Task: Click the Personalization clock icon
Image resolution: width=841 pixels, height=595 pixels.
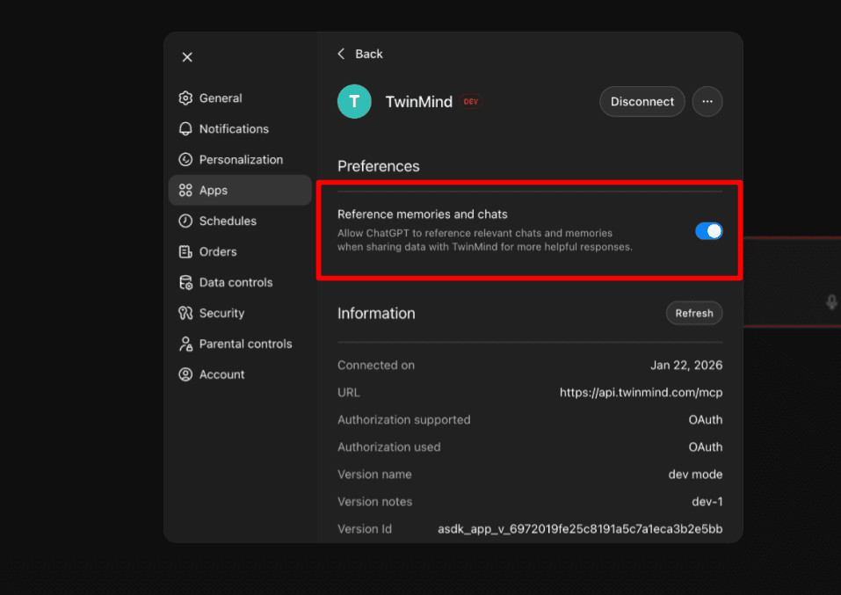Action: (185, 159)
